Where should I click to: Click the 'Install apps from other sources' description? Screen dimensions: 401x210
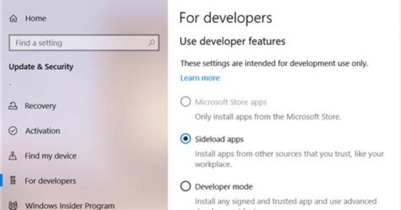[289, 159]
